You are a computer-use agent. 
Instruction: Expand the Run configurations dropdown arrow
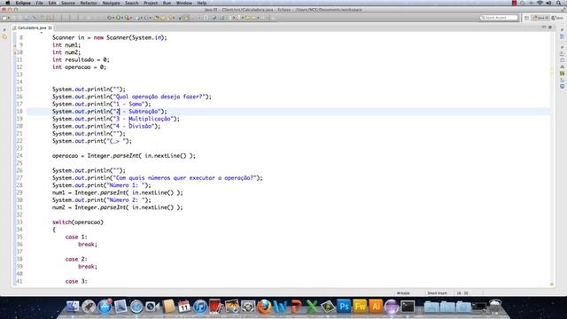122,18
